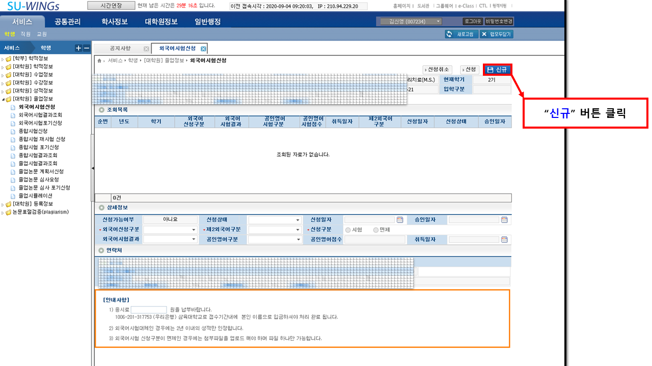
Task: Open the 공통관리 main menu
Action: click(67, 22)
